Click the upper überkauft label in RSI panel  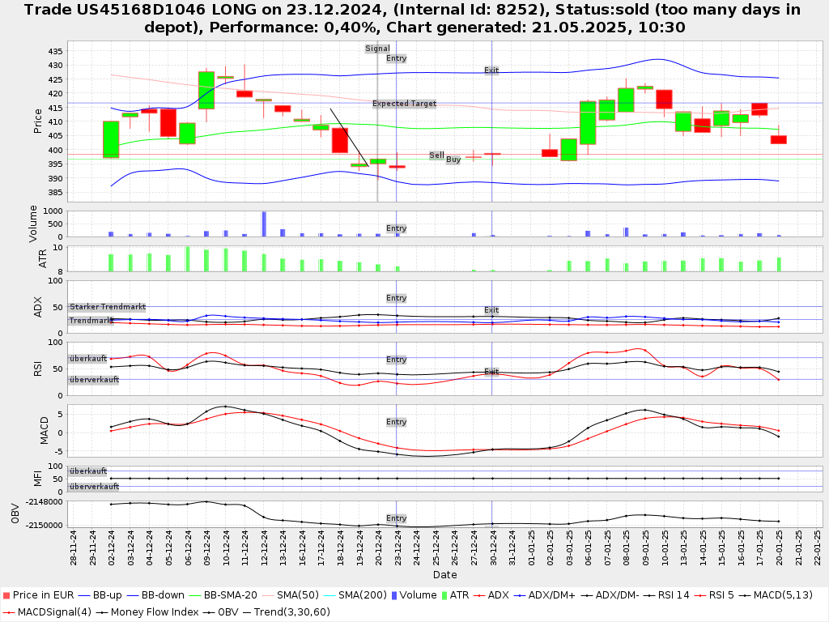point(87,358)
